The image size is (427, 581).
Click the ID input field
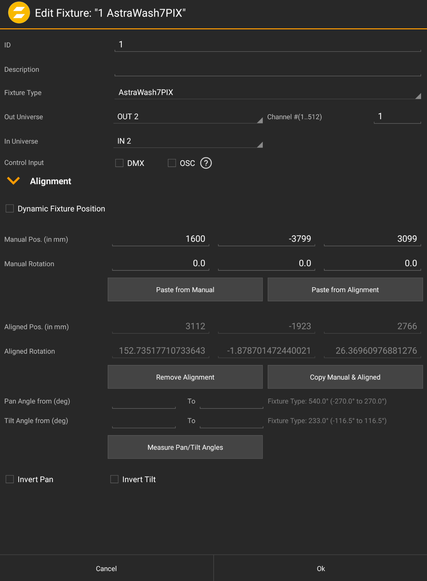pos(268,45)
